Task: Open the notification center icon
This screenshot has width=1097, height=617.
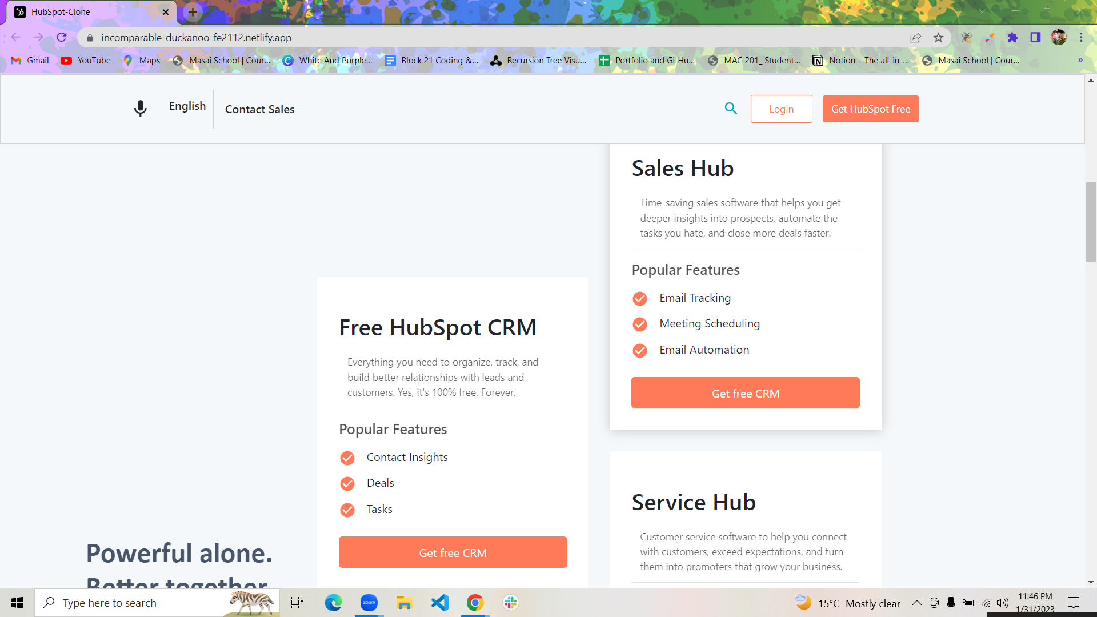Action: click(1074, 603)
